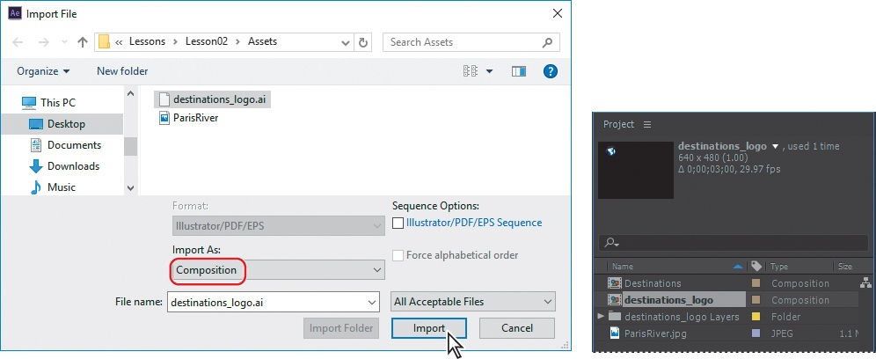Screen dimensions: 876x359
Task: Open the Import As Composition dropdown
Action: [x=278, y=270]
